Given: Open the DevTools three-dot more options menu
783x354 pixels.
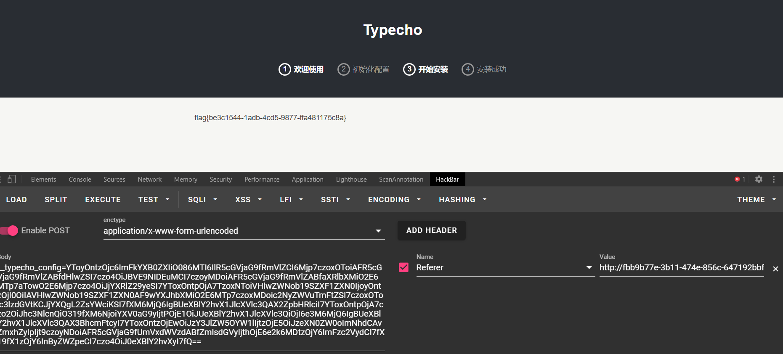Looking at the screenshot, I should pos(774,179).
